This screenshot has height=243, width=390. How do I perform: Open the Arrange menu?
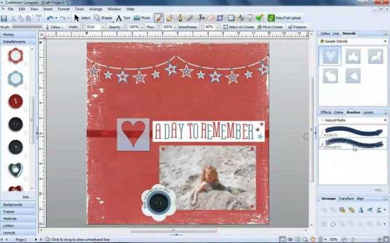point(96,9)
